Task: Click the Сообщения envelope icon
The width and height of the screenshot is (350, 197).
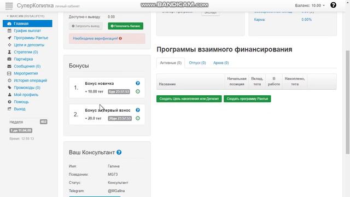Action: [9, 66]
